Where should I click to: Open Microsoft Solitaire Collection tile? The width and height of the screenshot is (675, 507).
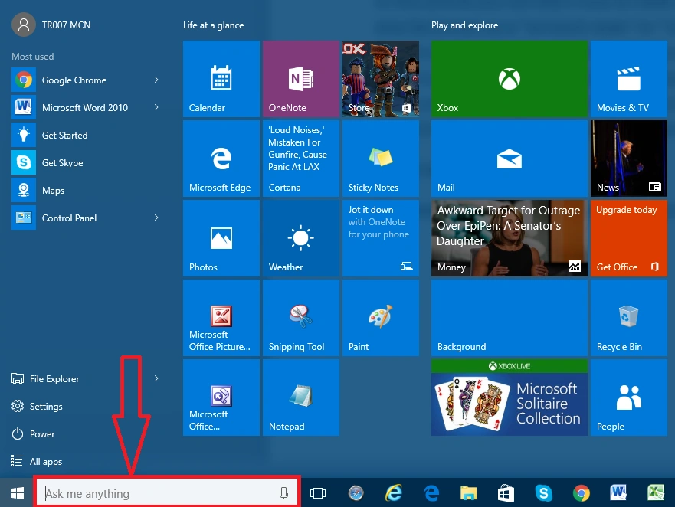(510, 397)
